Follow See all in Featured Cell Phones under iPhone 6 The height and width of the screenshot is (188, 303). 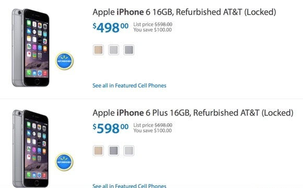click(129, 85)
